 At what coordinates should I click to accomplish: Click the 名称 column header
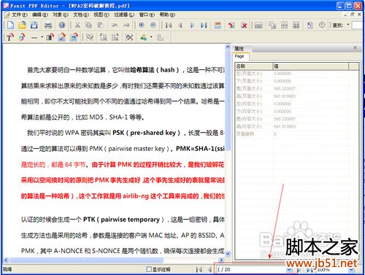point(253,66)
